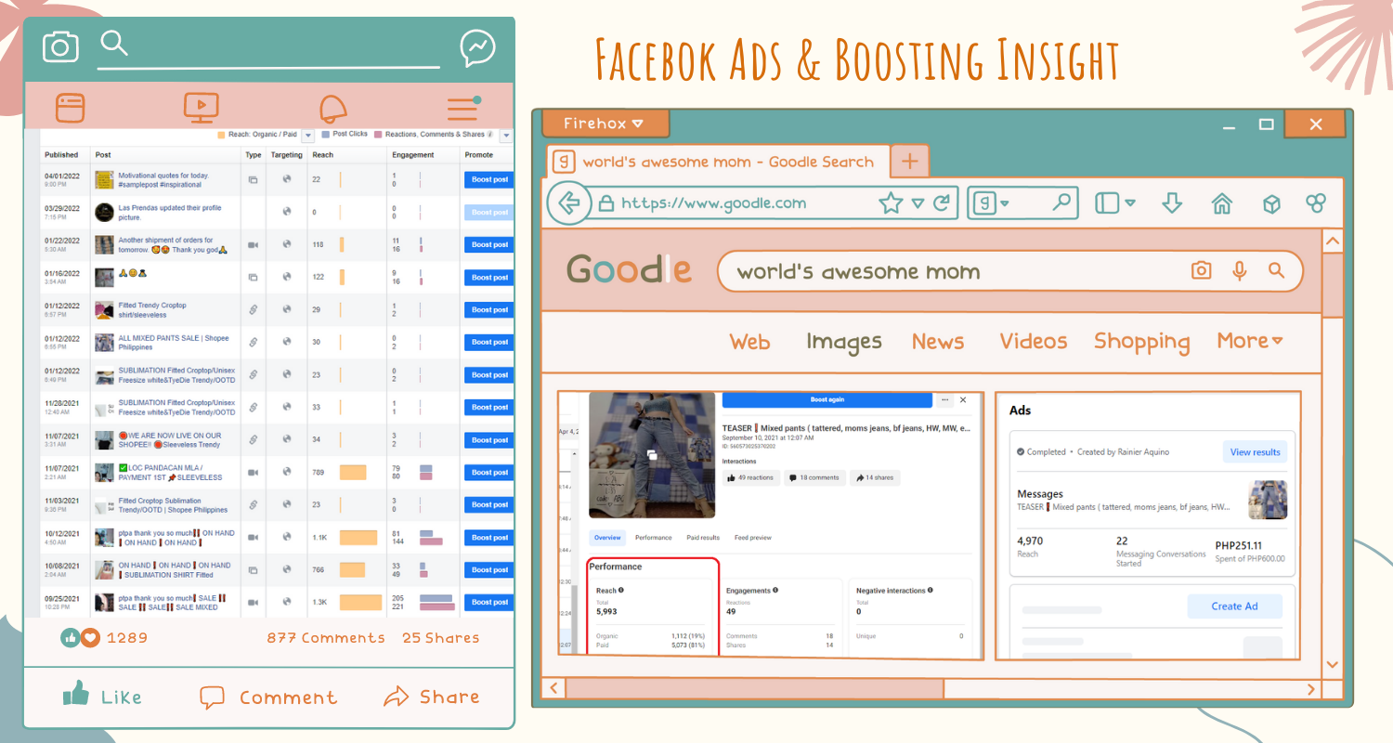Open the sidebar panel icon in the Firehox toolbar
This screenshot has width=1393, height=743.
[x=1107, y=203]
